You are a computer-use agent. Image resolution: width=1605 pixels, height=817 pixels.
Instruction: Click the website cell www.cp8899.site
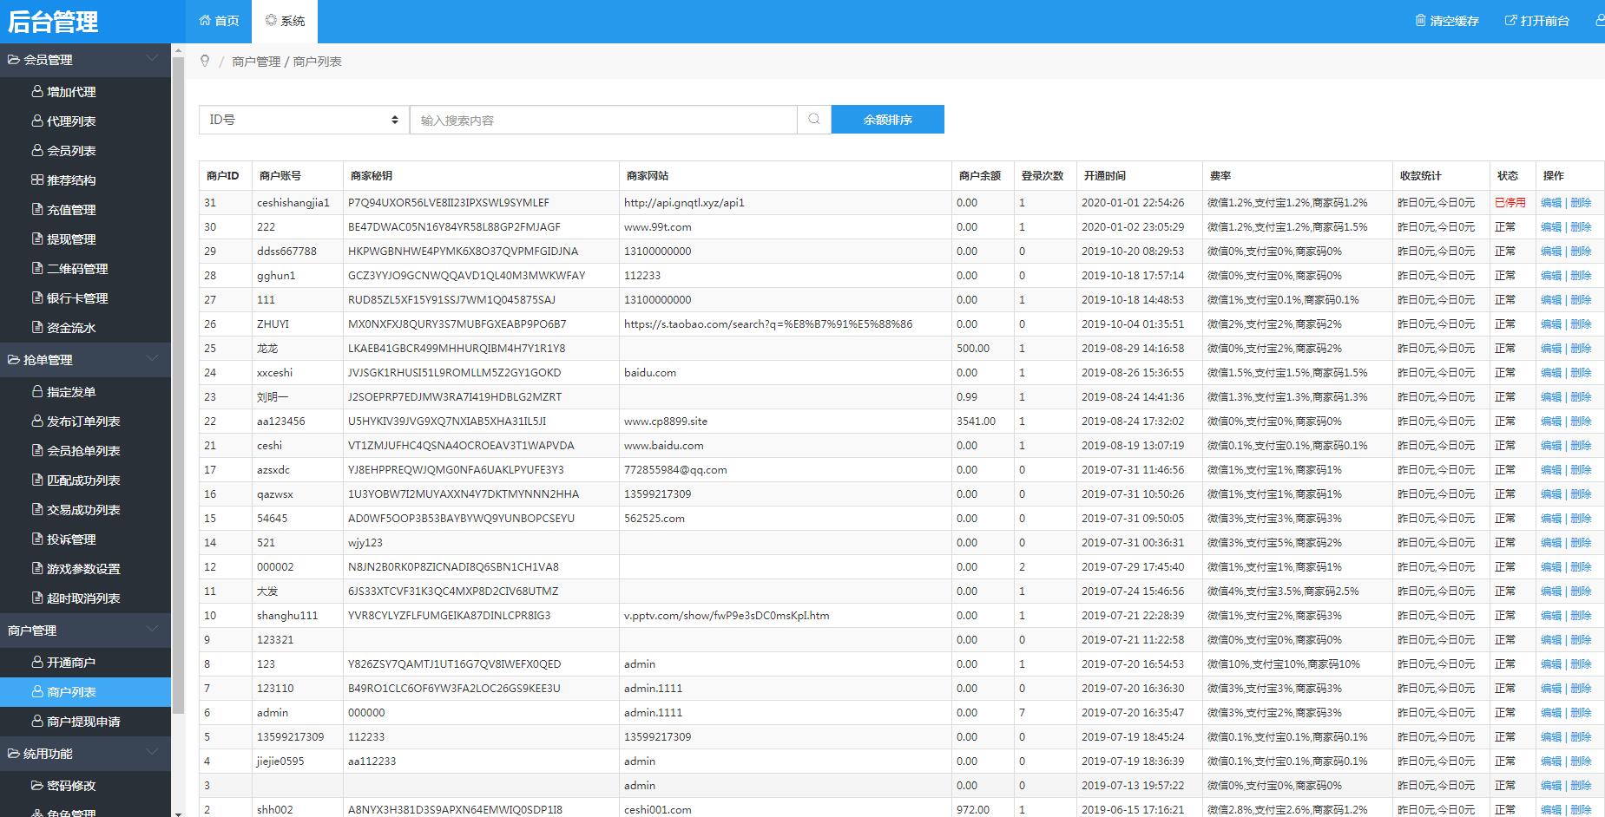pyautogui.click(x=666, y=421)
